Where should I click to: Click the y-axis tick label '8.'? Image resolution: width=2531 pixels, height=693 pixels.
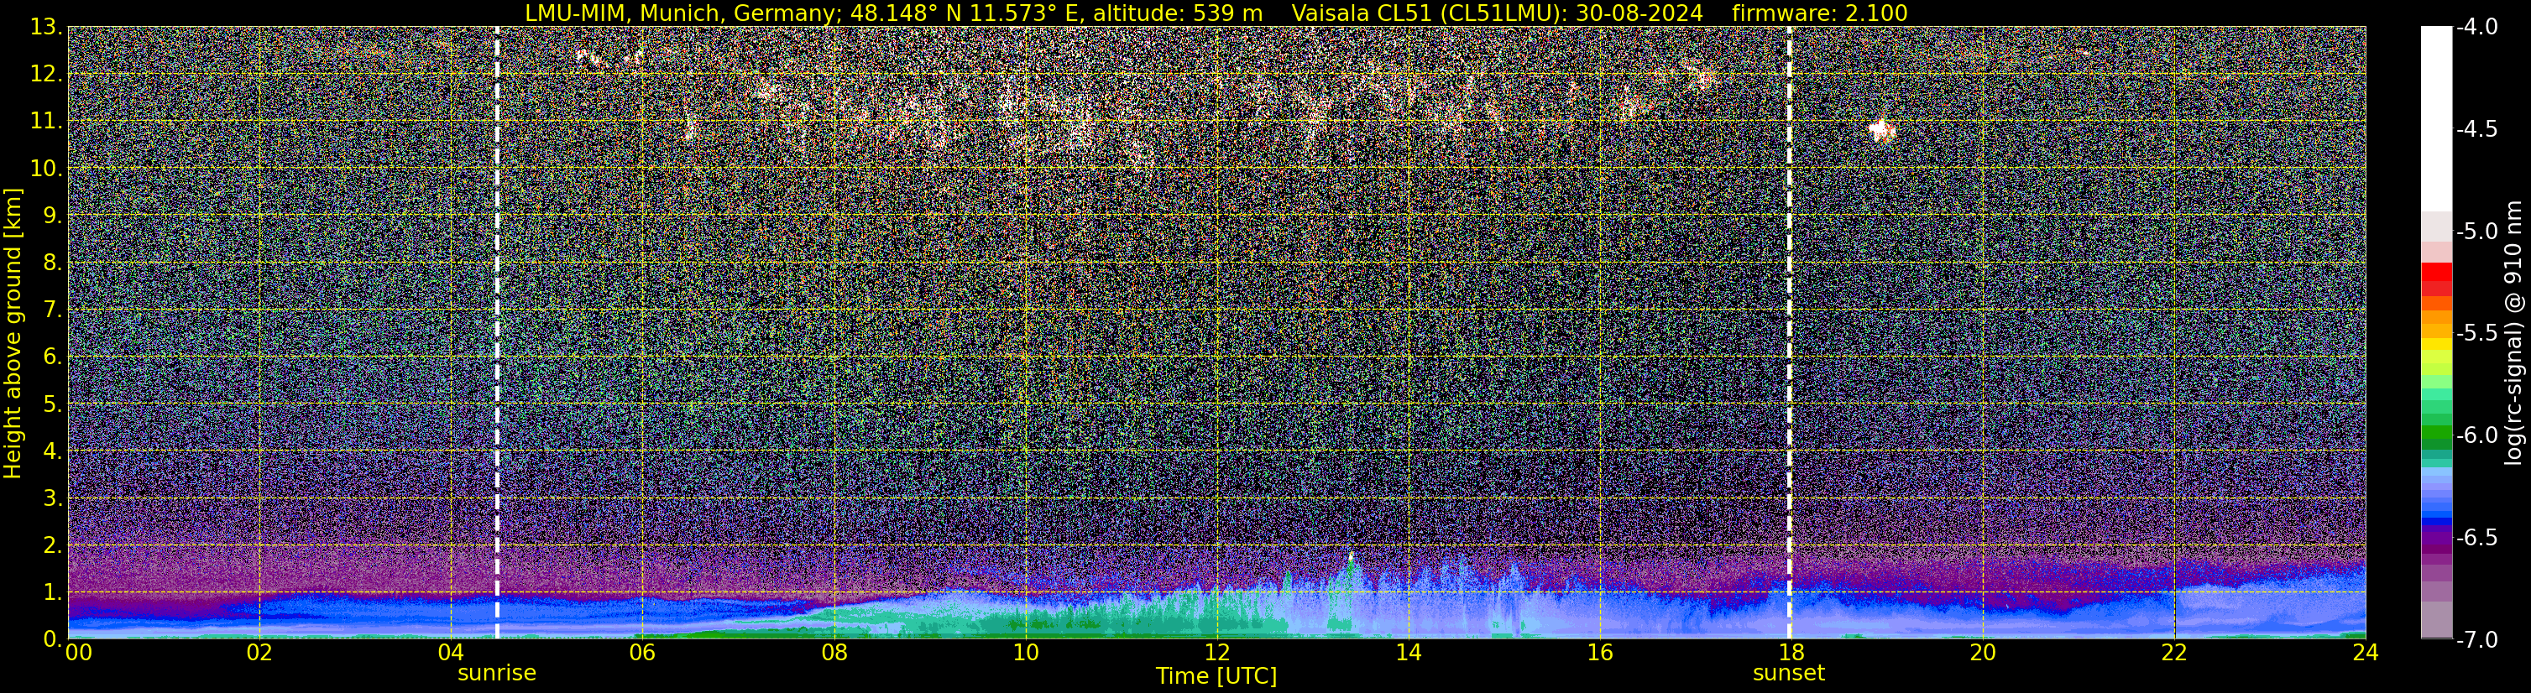pos(53,263)
